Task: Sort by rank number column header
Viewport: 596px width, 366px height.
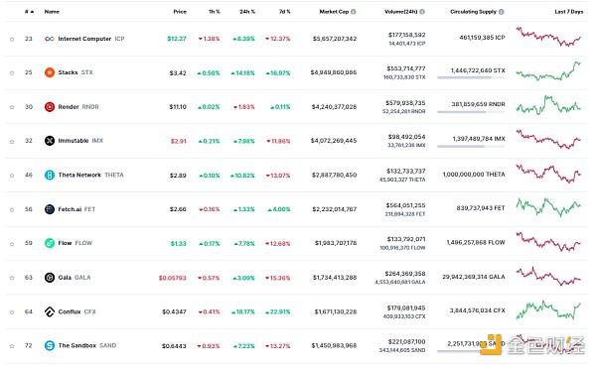Action: pyautogui.click(x=29, y=12)
